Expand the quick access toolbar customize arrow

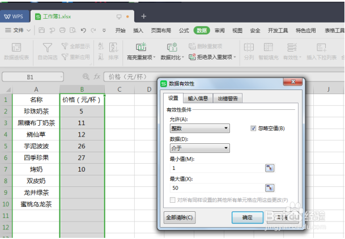point(104,31)
